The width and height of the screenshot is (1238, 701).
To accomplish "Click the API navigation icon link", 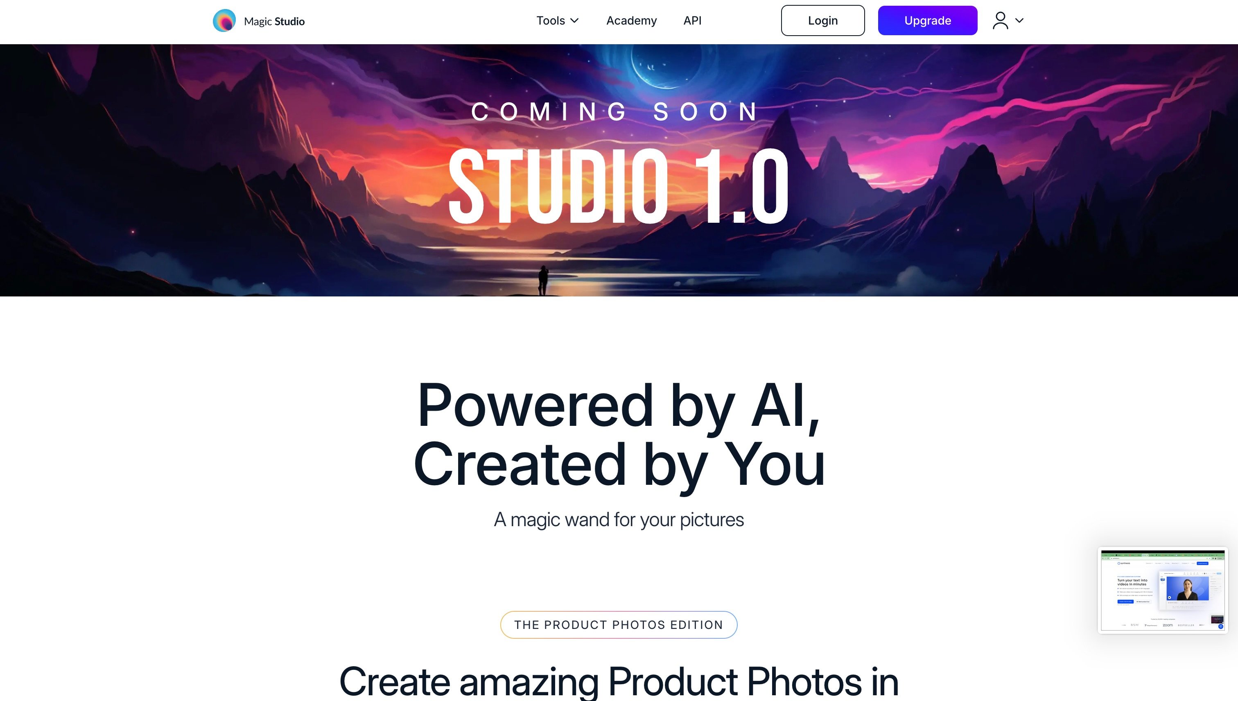I will [x=693, y=20].
